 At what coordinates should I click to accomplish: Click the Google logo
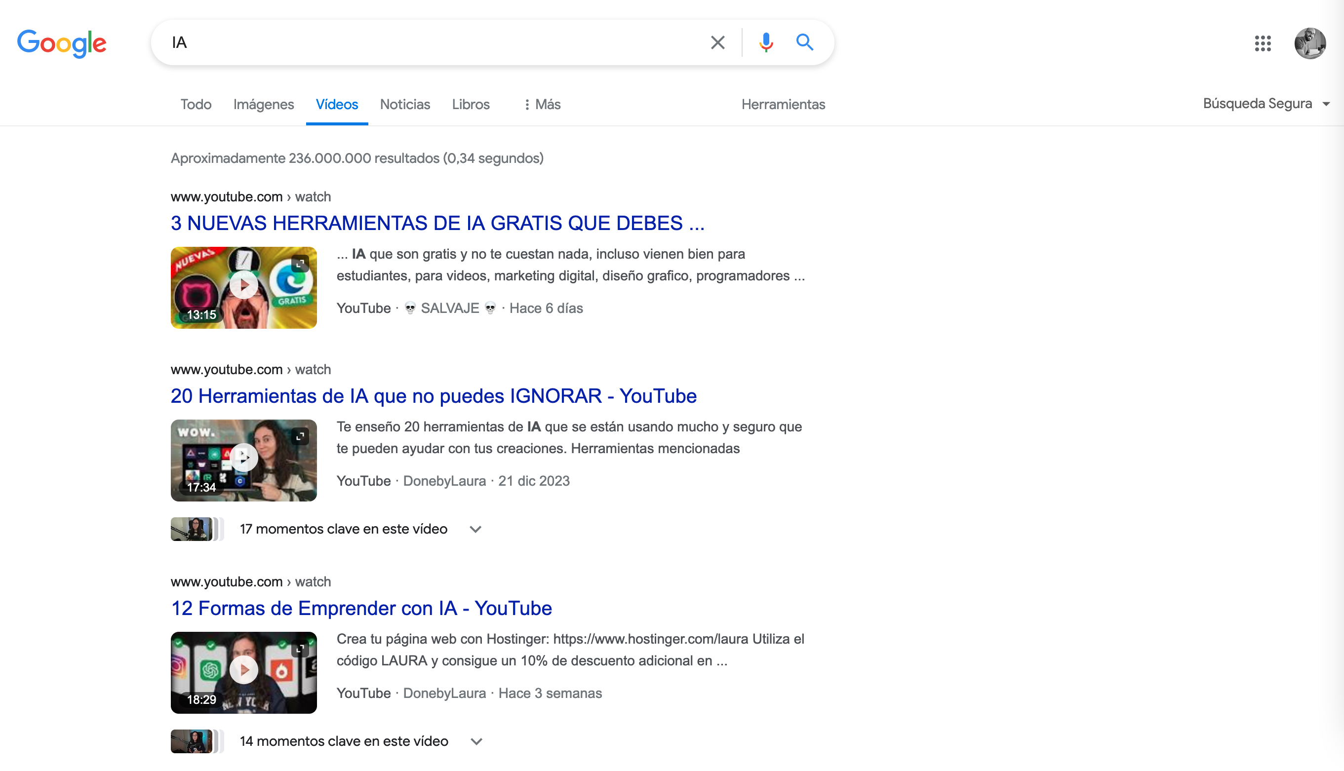(62, 43)
